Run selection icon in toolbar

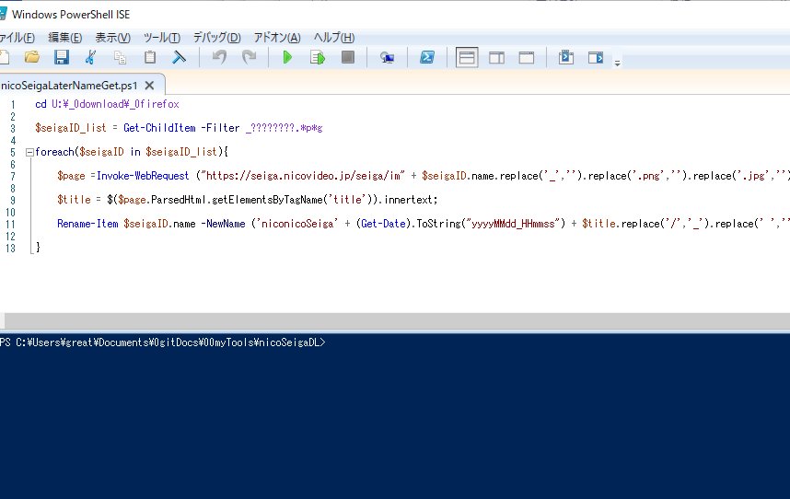(x=318, y=57)
